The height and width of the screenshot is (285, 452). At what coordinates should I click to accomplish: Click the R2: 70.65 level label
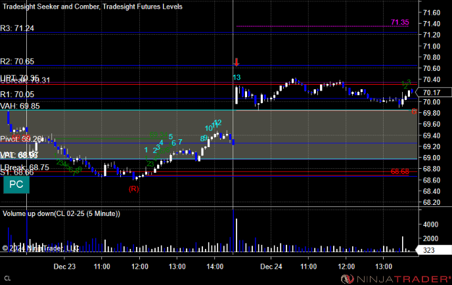pos(17,61)
